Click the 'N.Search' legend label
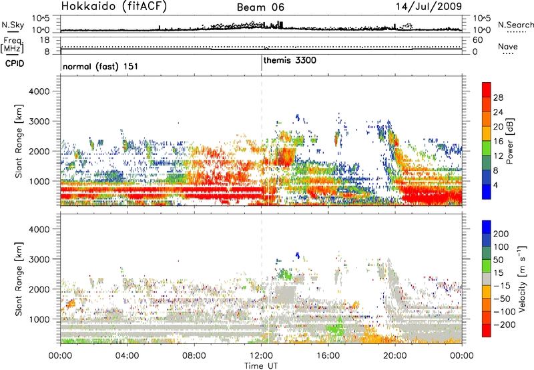The height and width of the screenshot is (370, 534). [515, 25]
